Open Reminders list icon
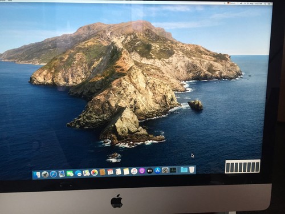The width and height of the screenshot is (285, 214). 119,172
